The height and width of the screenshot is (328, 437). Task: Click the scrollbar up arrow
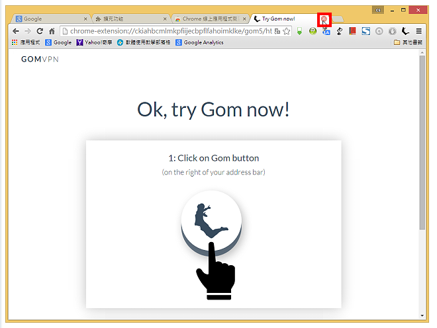(x=422, y=52)
